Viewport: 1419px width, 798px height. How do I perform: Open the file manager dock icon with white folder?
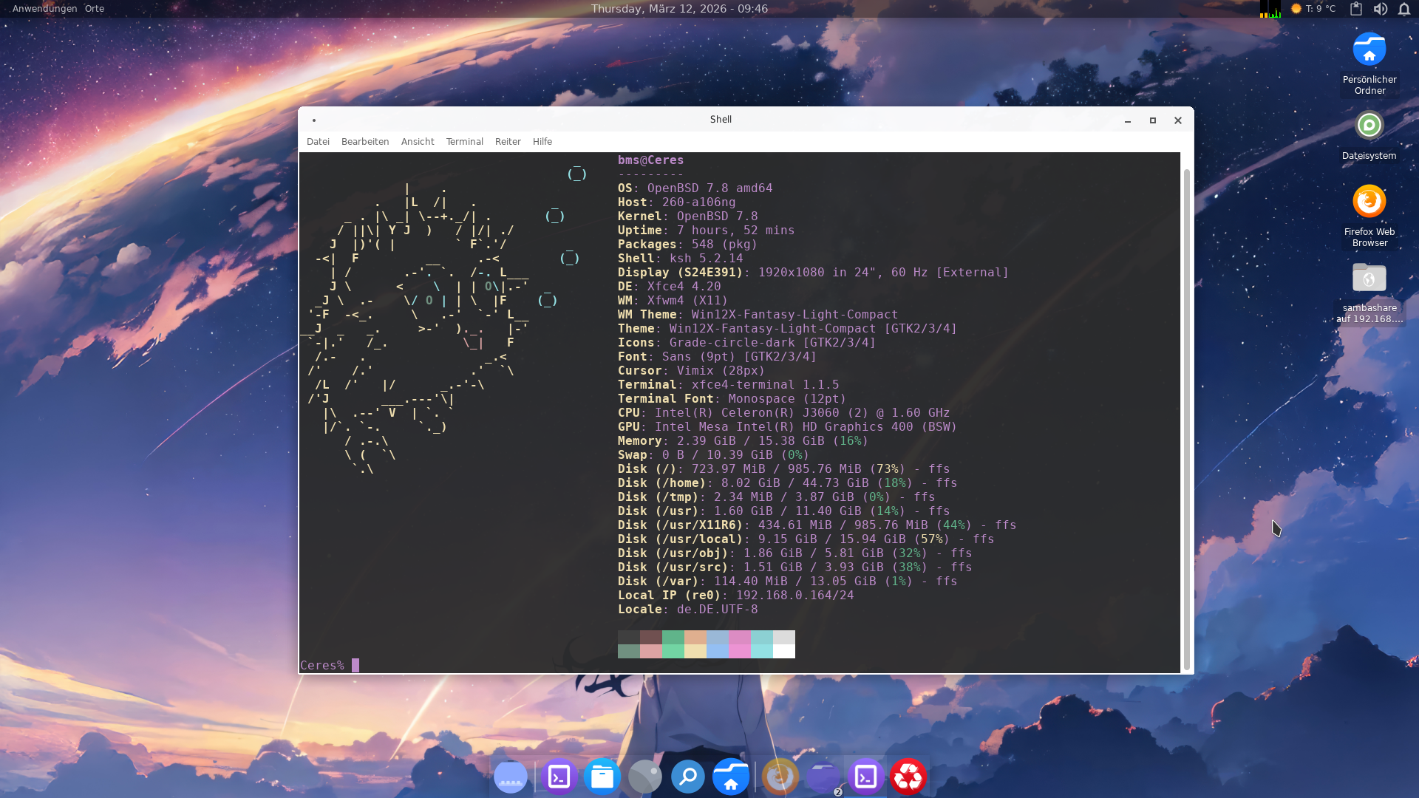[602, 777]
